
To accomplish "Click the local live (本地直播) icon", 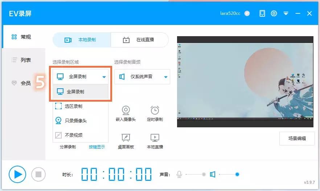I will 155,138.
